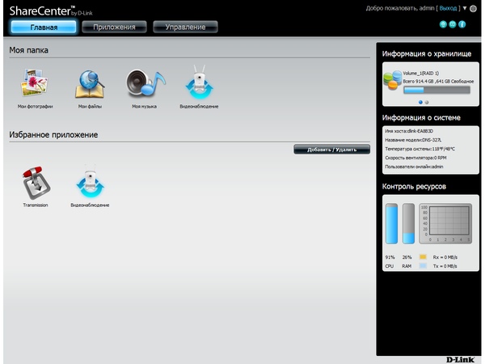Screen dimensions: 485x364
Task: Click the light blue Tx legend swatch
Action: [423, 265]
